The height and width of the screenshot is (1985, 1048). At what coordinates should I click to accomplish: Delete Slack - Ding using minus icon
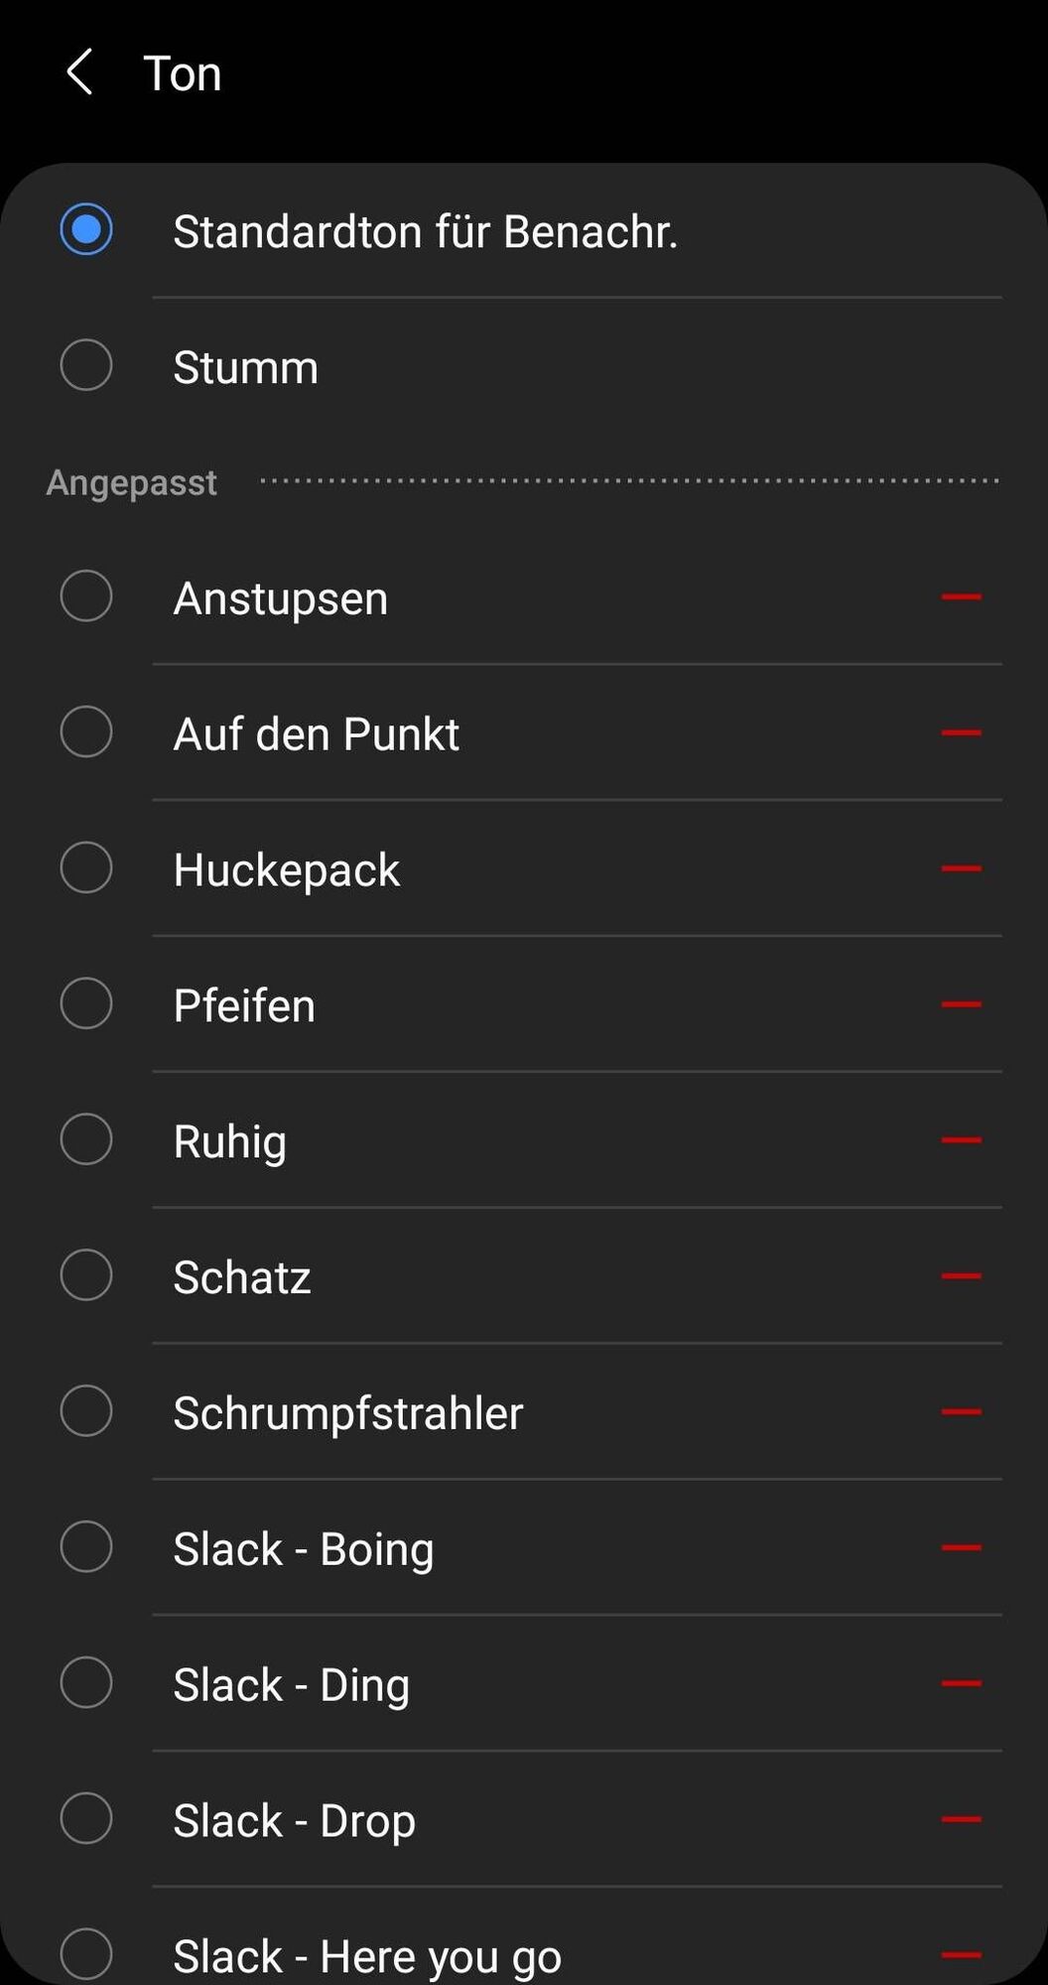[961, 1685]
